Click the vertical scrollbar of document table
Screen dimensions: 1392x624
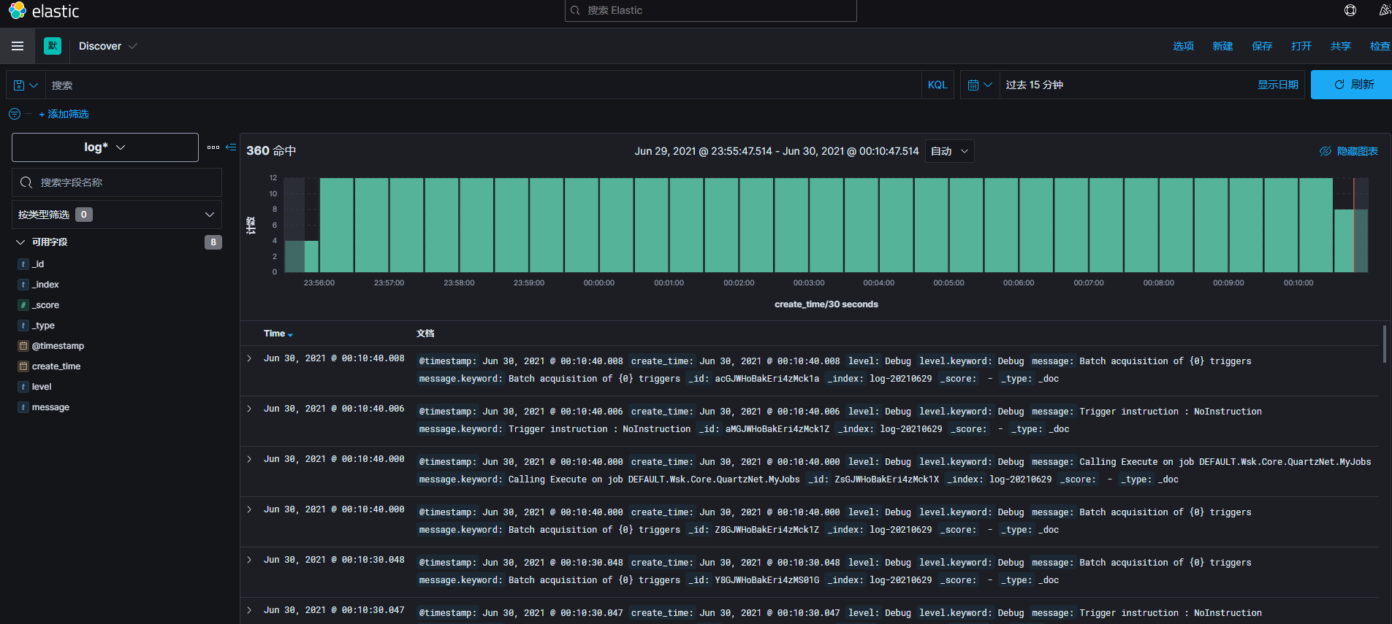tap(1385, 344)
